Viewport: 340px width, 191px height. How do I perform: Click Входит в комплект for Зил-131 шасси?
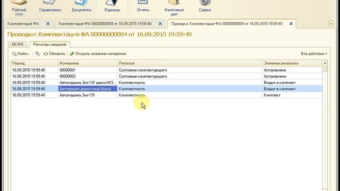279,83
